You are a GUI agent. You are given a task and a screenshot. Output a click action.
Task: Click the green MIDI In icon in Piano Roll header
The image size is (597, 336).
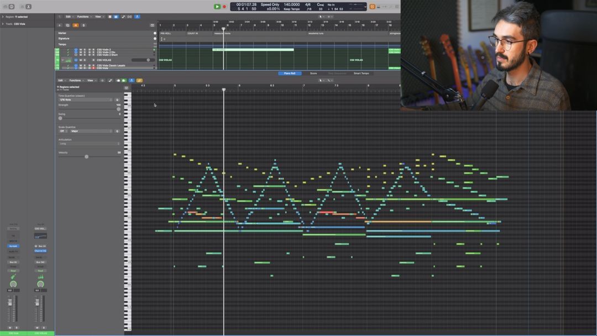click(124, 80)
